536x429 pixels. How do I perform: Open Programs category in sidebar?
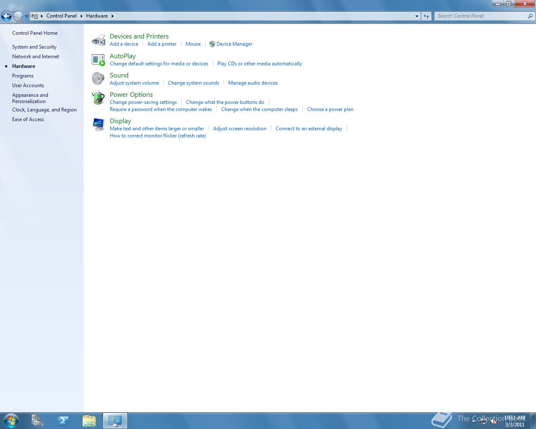[x=23, y=76]
